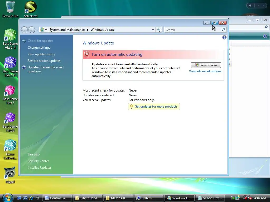
Task: Open Security Center link
Action: (x=38, y=161)
